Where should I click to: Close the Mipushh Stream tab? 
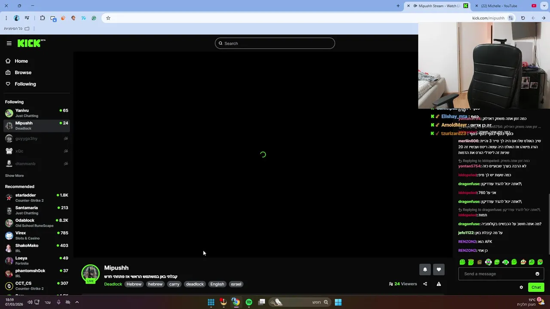(x=408, y=6)
